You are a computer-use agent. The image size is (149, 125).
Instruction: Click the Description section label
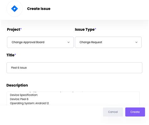tap(17, 85)
